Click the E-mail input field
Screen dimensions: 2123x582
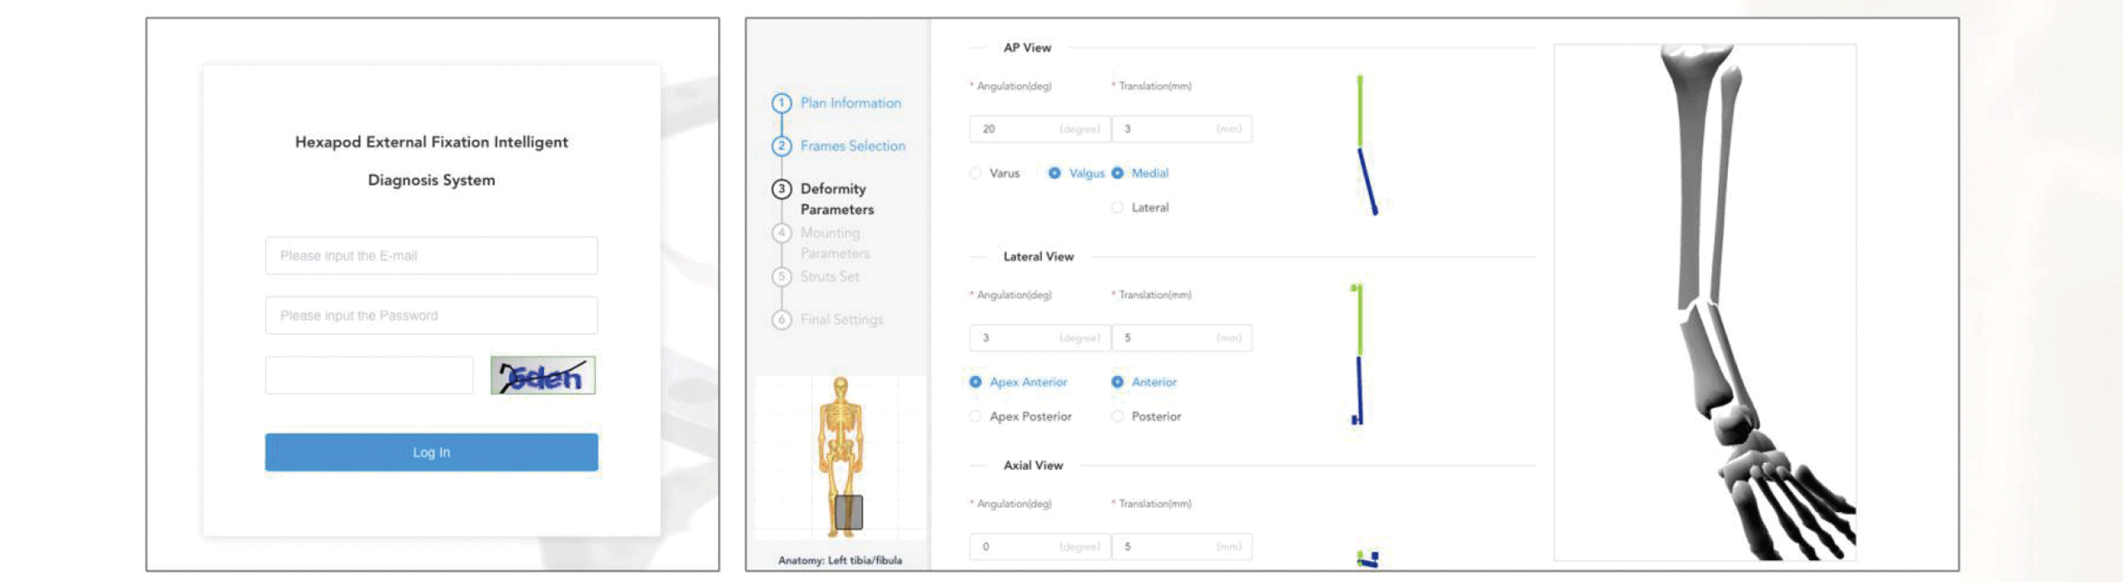click(431, 256)
